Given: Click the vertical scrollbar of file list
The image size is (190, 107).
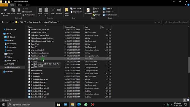Looking at the screenshot, I should tap(189, 65).
